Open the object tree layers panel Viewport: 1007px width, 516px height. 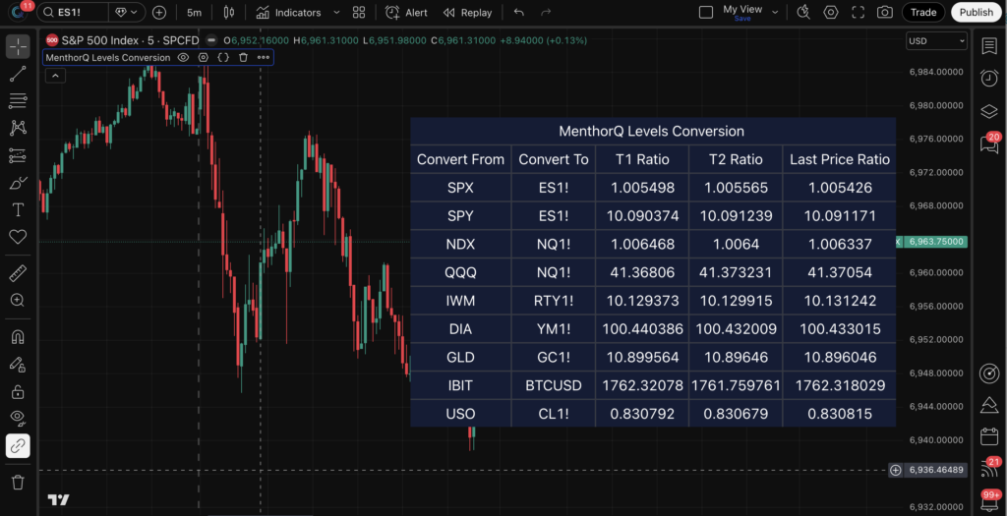[x=989, y=111]
